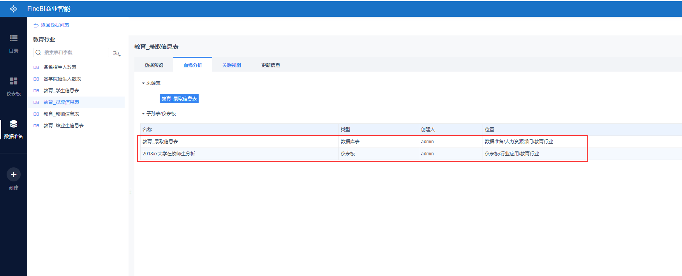Click the 仪表板 type cell in table
This screenshot has height=276, width=682.
(x=348, y=154)
